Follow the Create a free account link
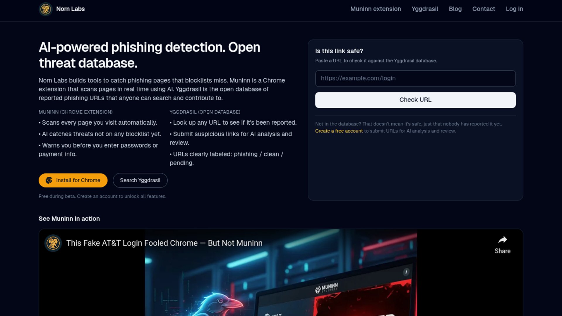This screenshot has width=562, height=316. (x=339, y=131)
